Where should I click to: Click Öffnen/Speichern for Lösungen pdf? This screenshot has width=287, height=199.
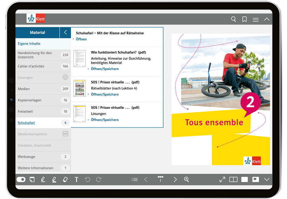[x=105, y=120]
